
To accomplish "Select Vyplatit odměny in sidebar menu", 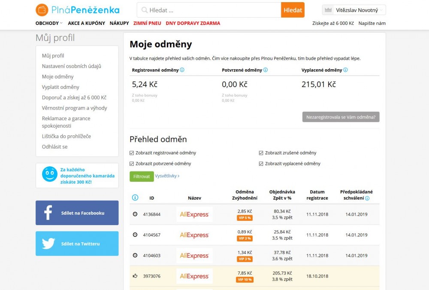I will pyautogui.click(x=60, y=87).
